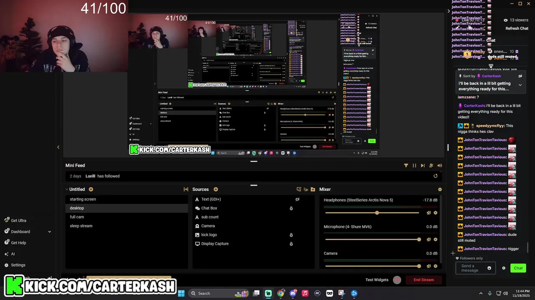Viewport: 535px width, 300px height.
Task: Skip the current Mini Feed alert
Action: coord(423,165)
